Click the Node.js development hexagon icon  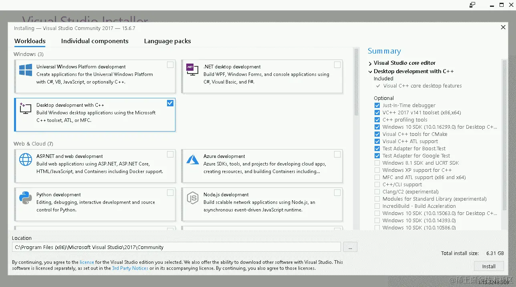point(193,198)
